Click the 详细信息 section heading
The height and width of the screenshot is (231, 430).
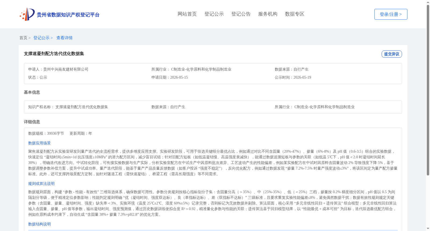pyautogui.click(x=32, y=122)
